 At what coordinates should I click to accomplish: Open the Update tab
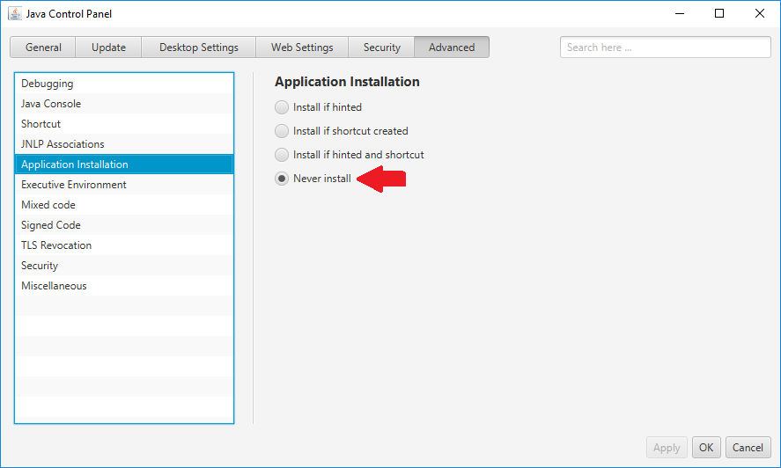click(108, 48)
